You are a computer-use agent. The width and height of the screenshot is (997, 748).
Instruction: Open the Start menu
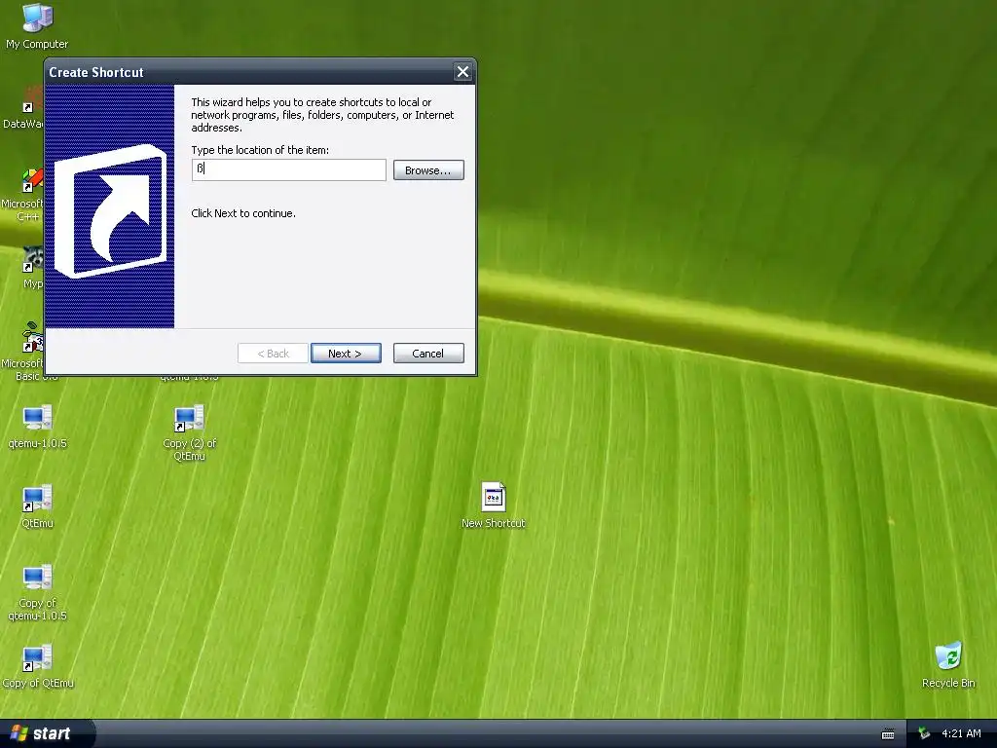tap(46, 733)
